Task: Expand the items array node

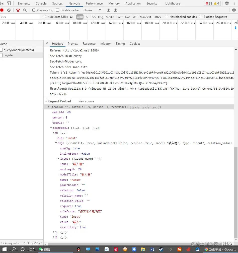Action: click(58, 158)
